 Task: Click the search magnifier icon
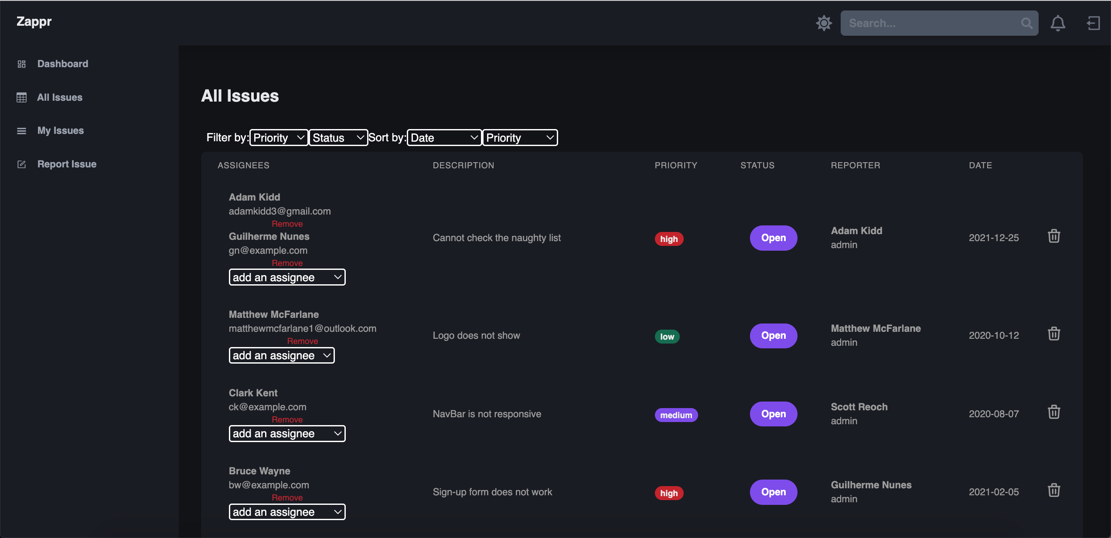1026,23
